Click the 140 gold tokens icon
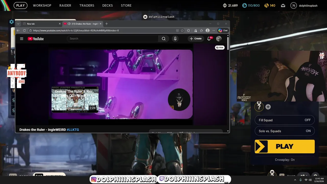 (266, 5)
